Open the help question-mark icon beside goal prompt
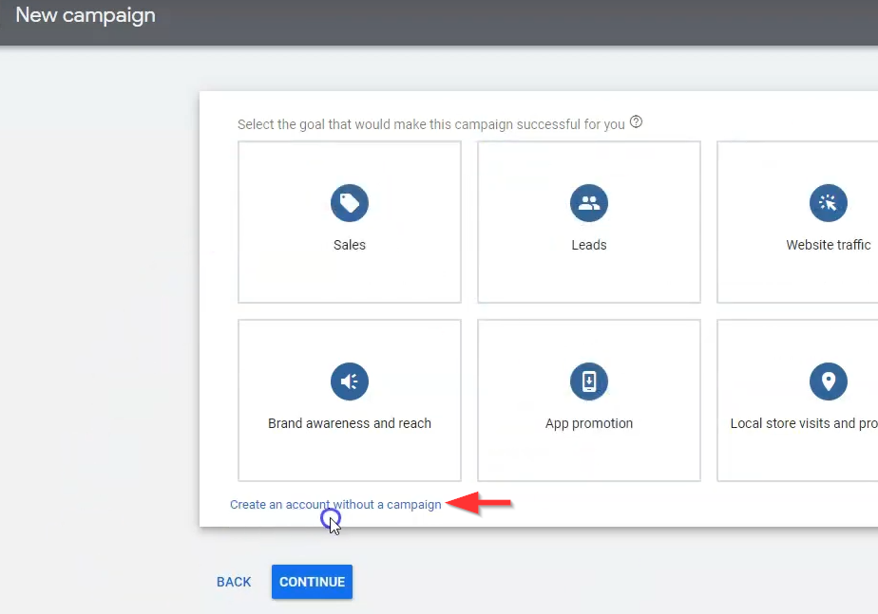This screenshot has width=878, height=614. tap(636, 121)
